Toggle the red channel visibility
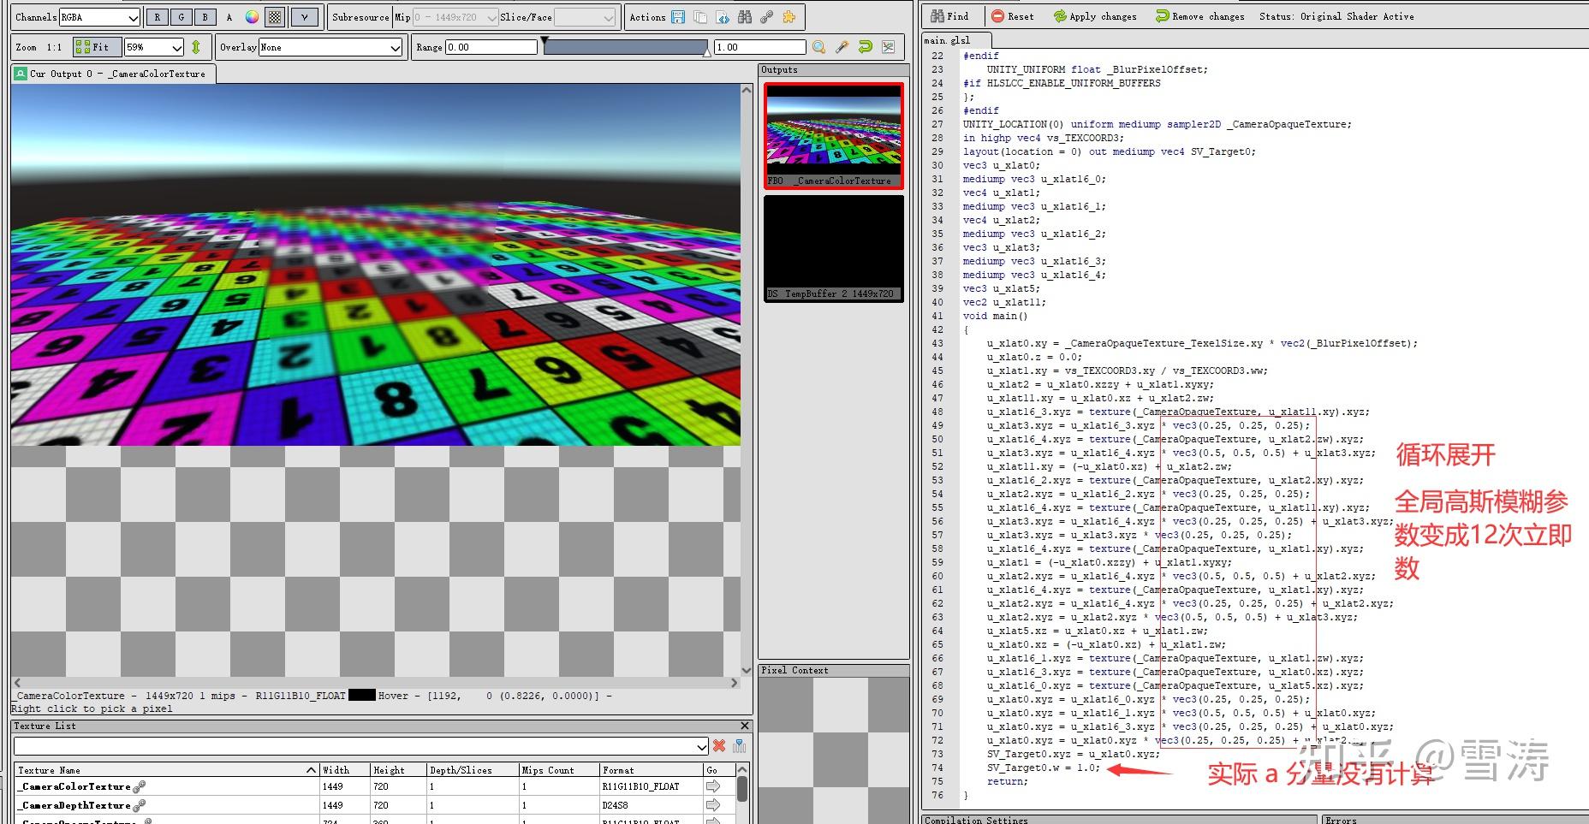 156,16
